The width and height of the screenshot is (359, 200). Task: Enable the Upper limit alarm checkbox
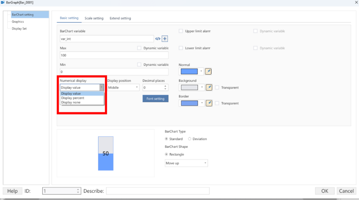pyautogui.click(x=181, y=31)
